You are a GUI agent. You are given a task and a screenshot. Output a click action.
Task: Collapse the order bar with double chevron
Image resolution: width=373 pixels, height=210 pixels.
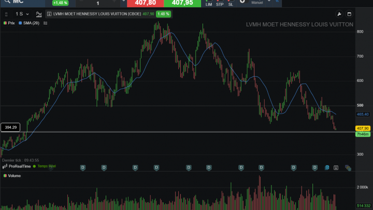point(277,1)
